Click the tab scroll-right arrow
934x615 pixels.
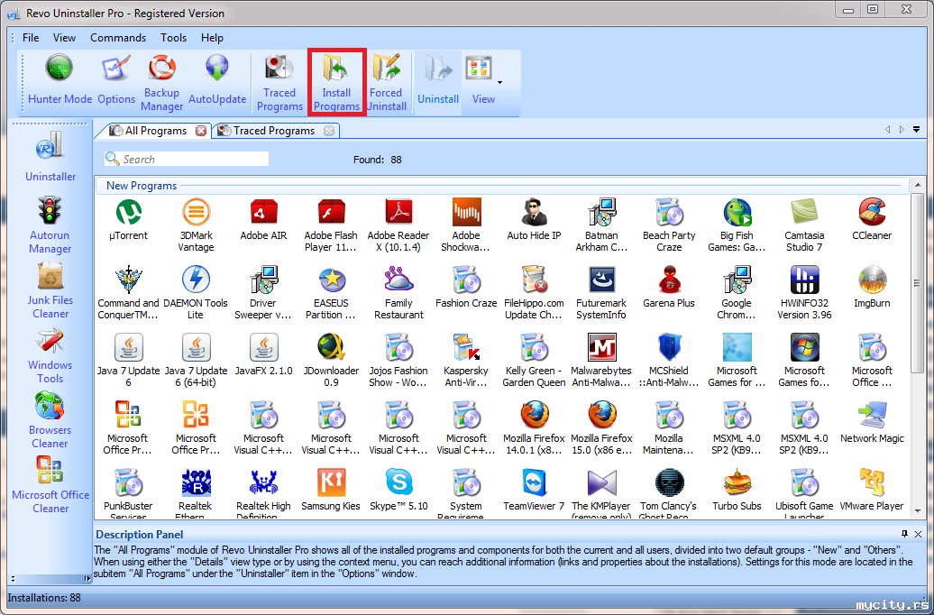(x=902, y=129)
